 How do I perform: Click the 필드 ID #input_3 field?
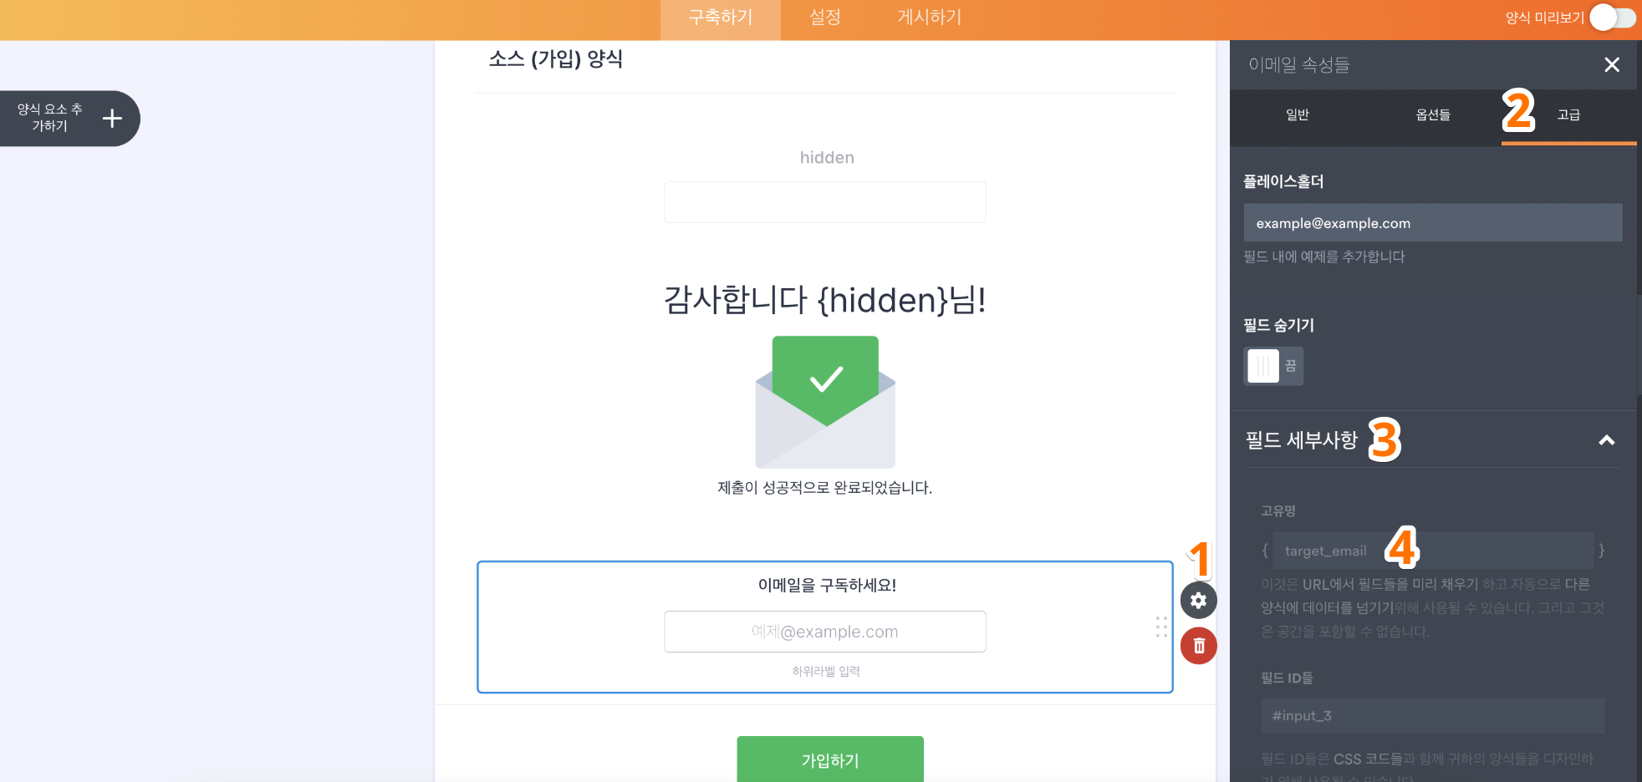[x=1433, y=716]
